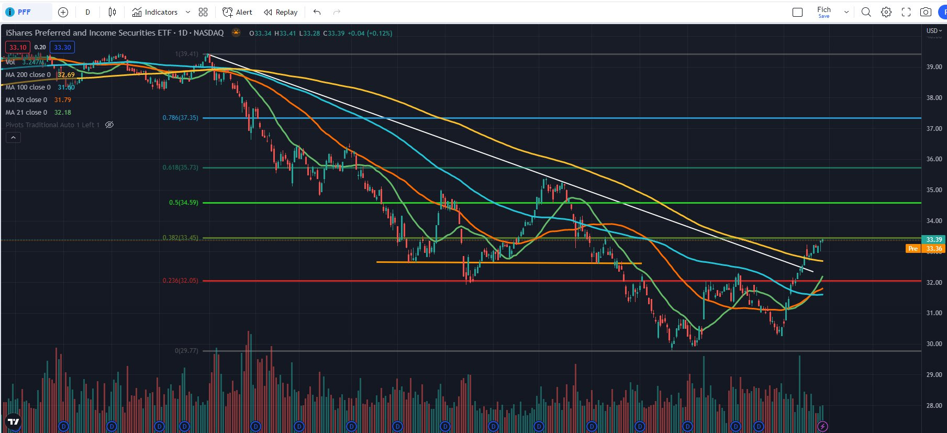Select the Vol indicator legend
The width and height of the screenshot is (947, 433).
10,62
